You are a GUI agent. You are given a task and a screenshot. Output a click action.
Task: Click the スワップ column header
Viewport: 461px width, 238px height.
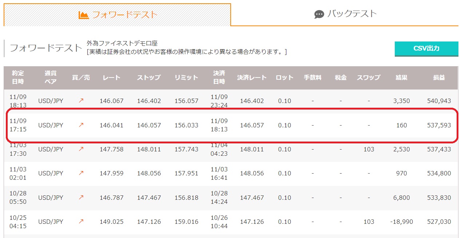[x=369, y=78]
